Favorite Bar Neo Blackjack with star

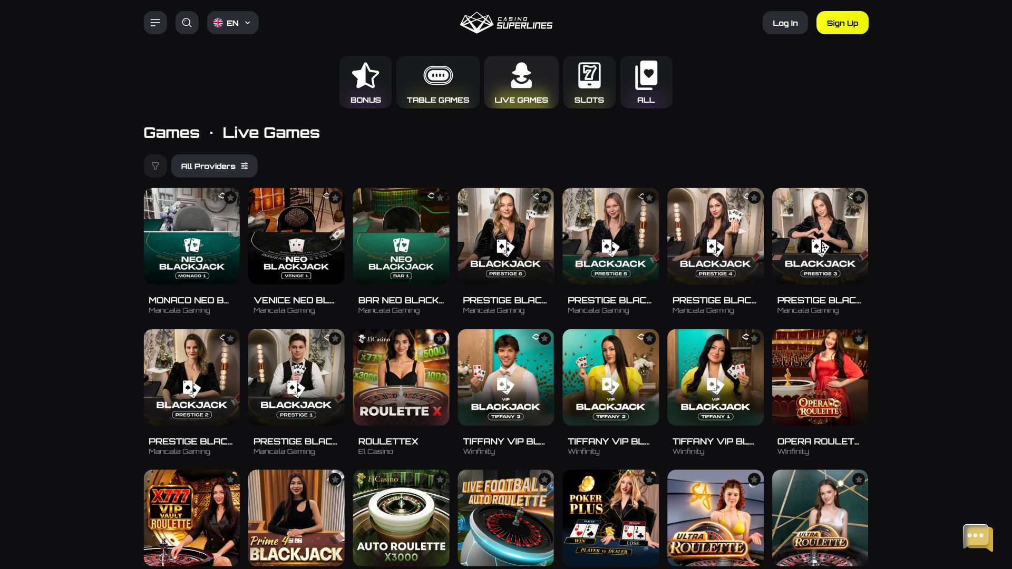tap(440, 198)
